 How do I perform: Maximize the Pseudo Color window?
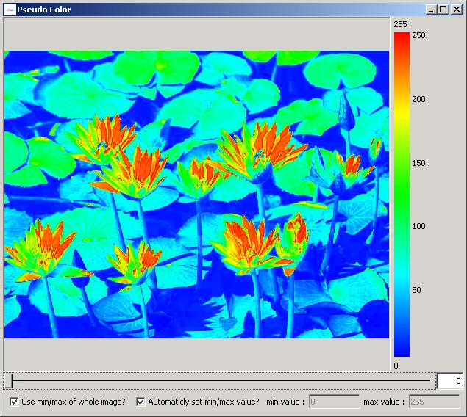[443, 10]
